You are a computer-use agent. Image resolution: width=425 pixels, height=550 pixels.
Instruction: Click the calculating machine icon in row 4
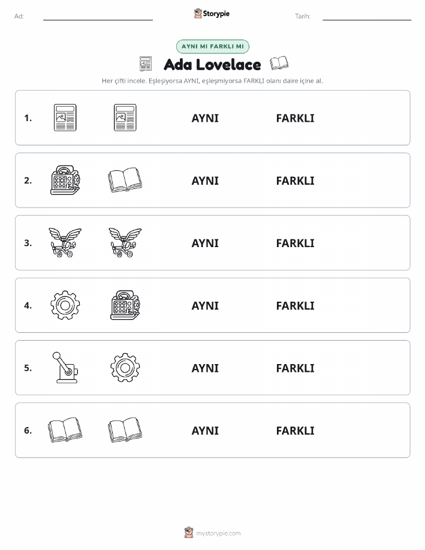pyautogui.click(x=125, y=305)
